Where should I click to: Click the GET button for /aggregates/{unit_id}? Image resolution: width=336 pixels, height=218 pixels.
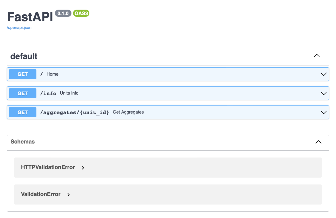[x=23, y=112]
